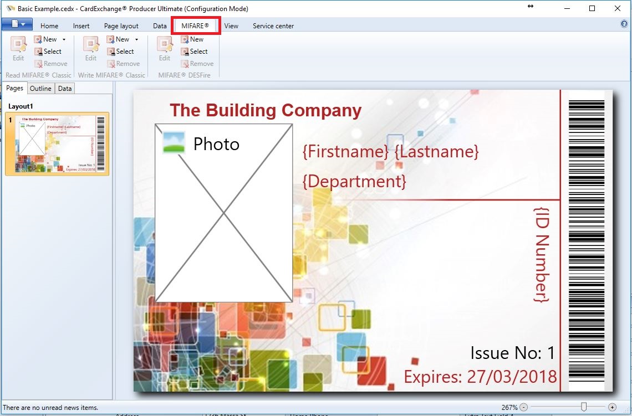Select the Photo placeholder on the card
This screenshot has height=416, width=632.
(224, 213)
